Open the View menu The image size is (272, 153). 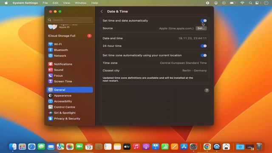click(66, 3)
